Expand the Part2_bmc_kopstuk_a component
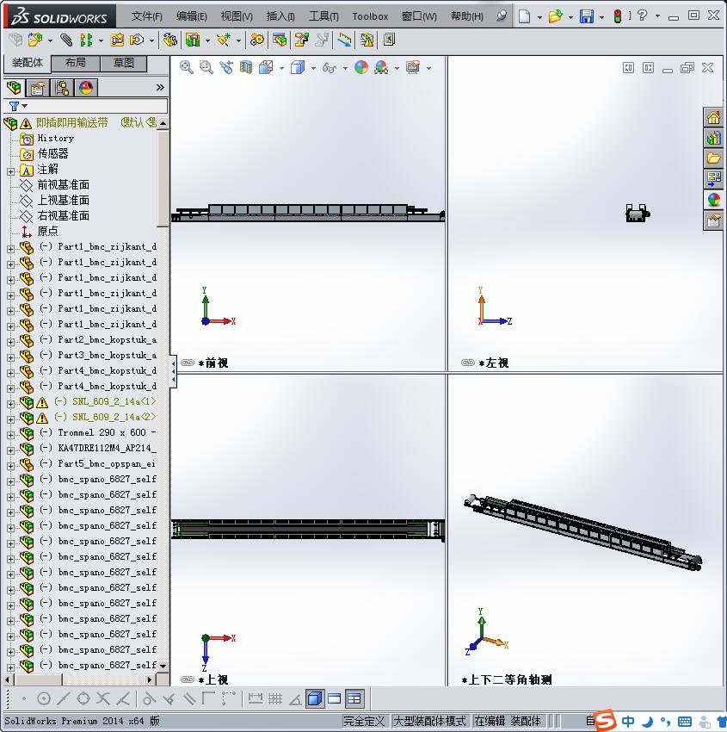Screen dimensions: 727x732 click(10, 342)
